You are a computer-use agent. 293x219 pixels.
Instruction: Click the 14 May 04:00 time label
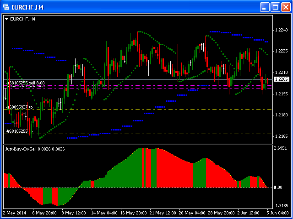click(x=104, y=213)
